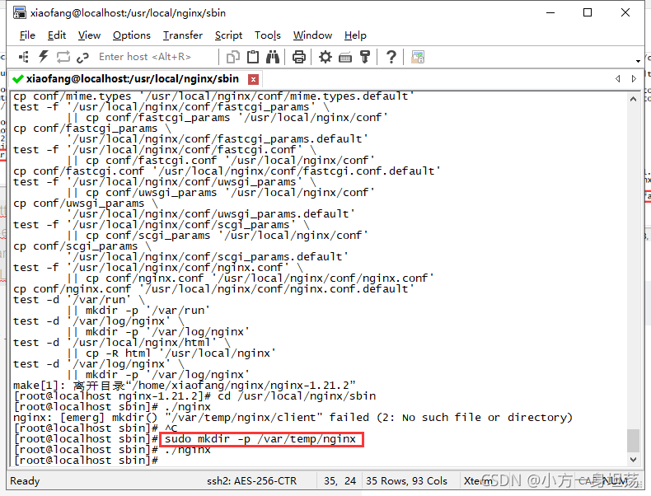Click the 'nginx: [emerg] mkdir()' error line
Image resolution: width=651 pixels, height=496 pixels.
tap(293, 418)
